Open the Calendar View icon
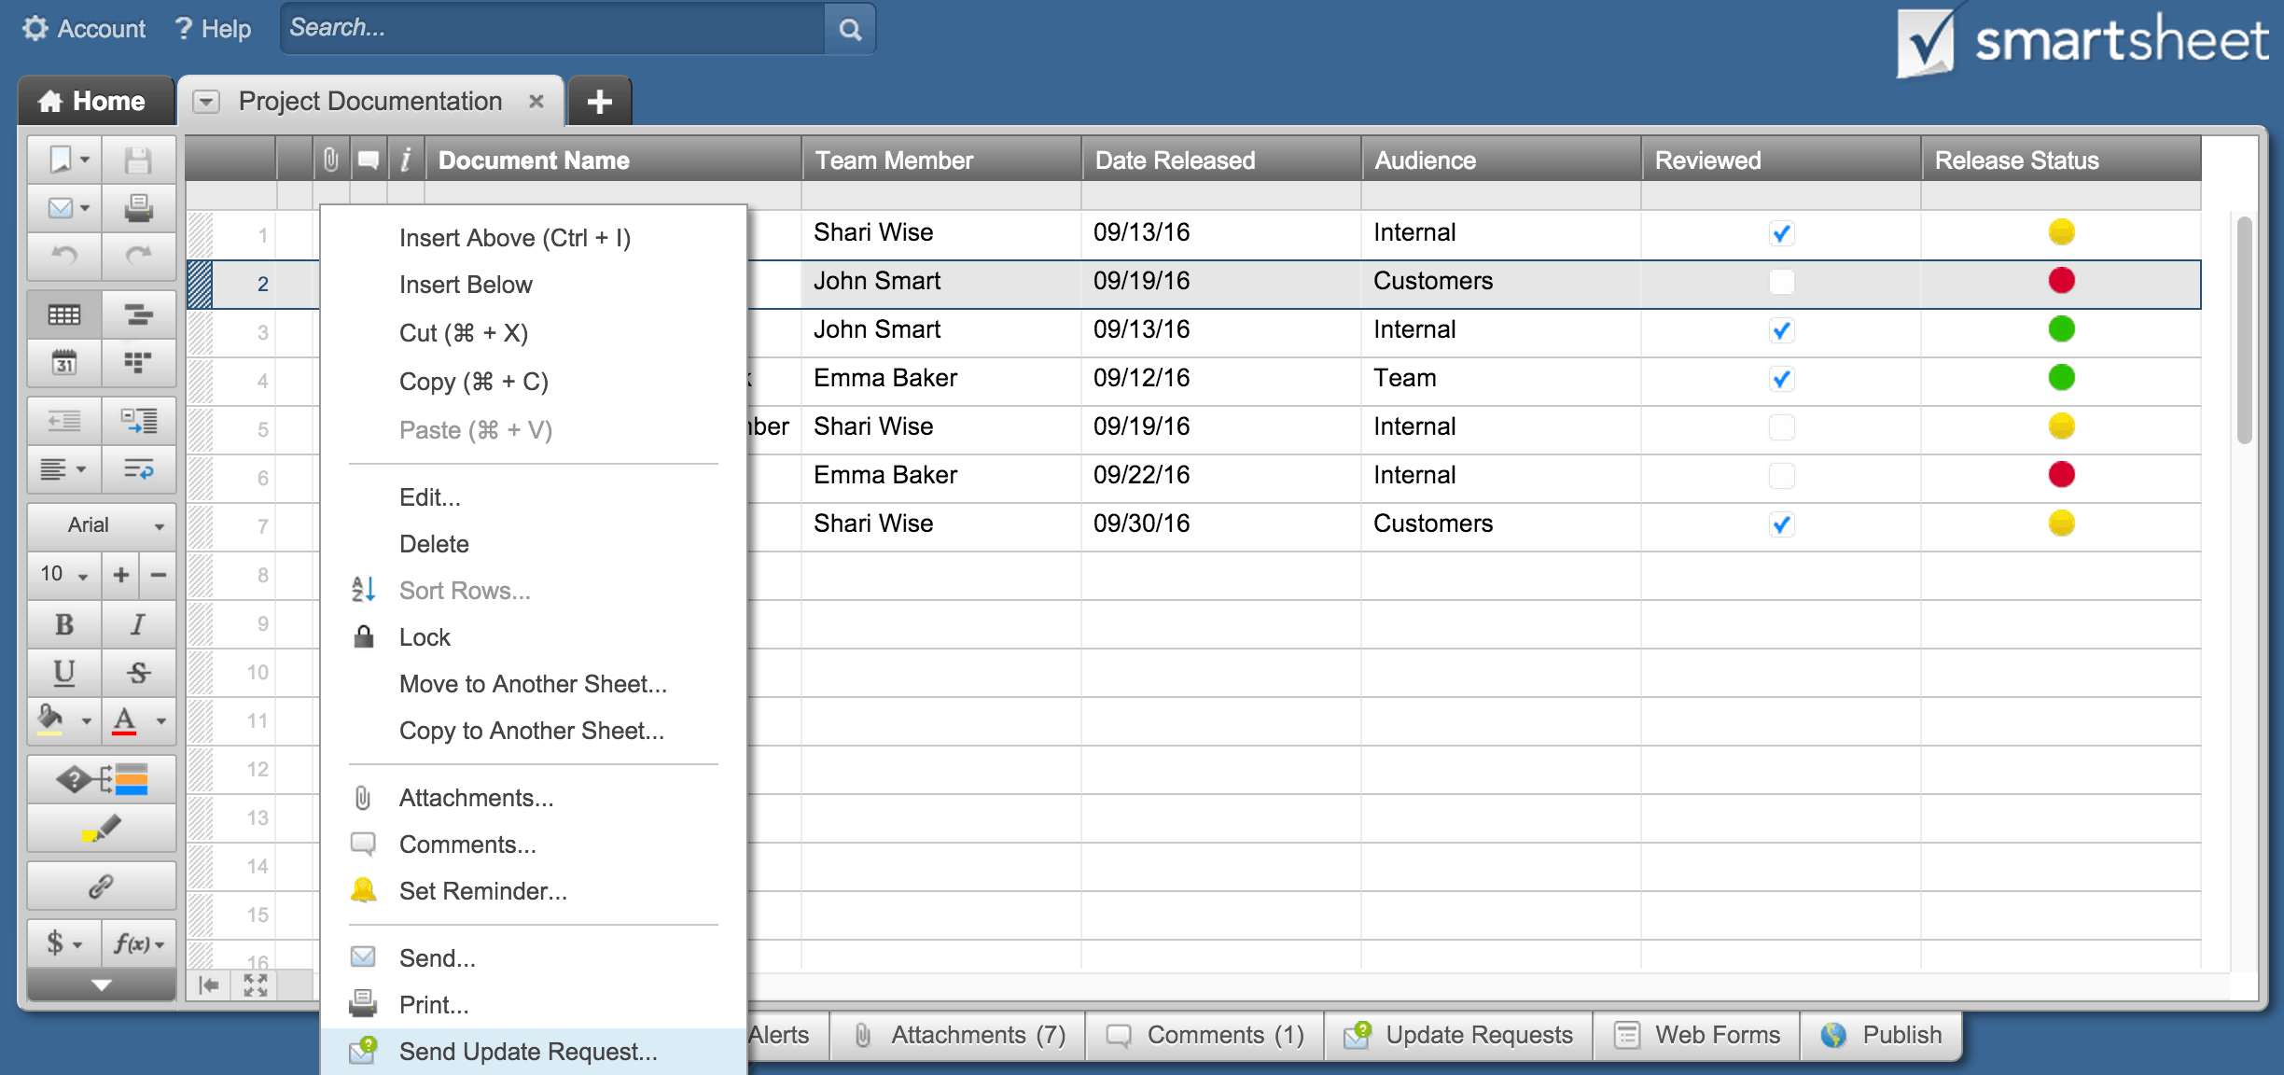The height and width of the screenshot is (1075, 2284). 63,363
